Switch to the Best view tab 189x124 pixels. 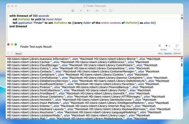161,53
